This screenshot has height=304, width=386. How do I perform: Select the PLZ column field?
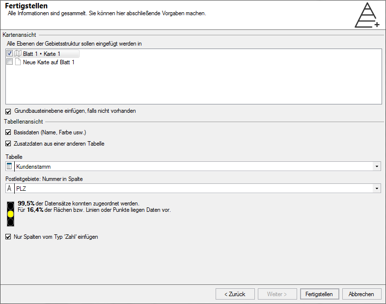pyautogui.click(x=193, y=188)
